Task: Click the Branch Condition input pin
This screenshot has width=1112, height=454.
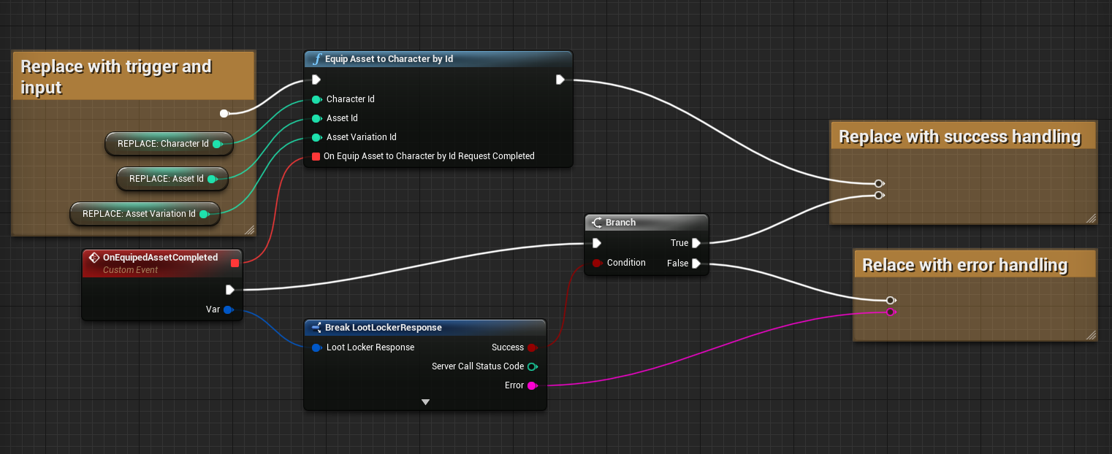Action: [597, 263]
